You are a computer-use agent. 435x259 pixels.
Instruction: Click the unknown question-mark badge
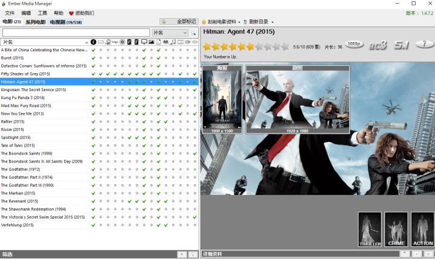tap(425, 44)
